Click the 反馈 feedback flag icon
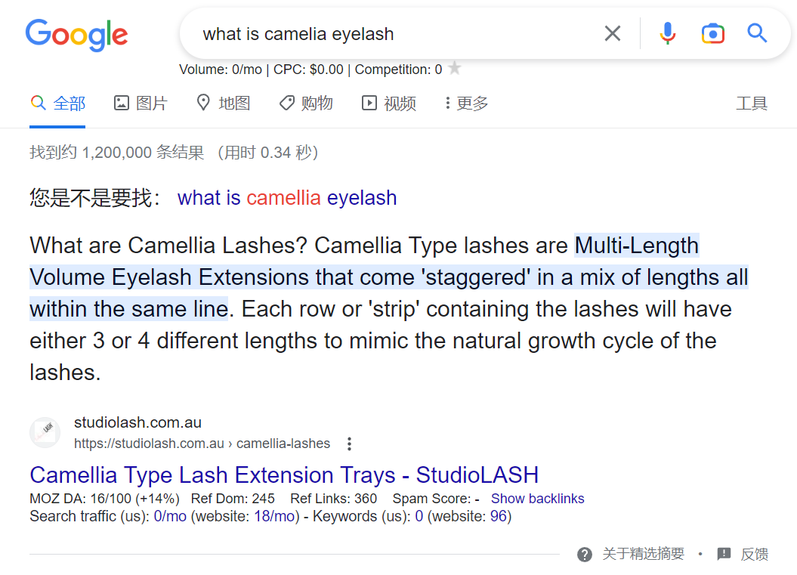Screen dimensions: 797x575 tap(724, 554)
